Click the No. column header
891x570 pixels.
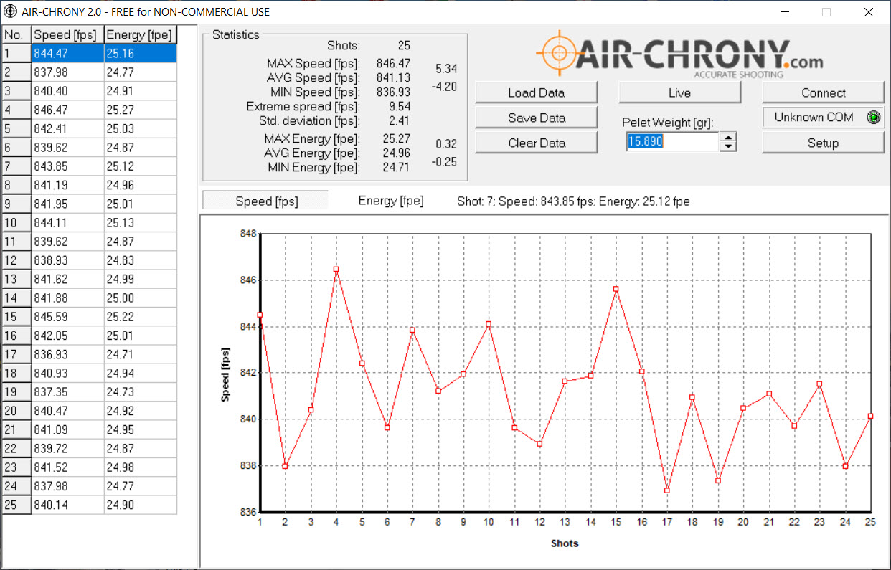point(16,34)
